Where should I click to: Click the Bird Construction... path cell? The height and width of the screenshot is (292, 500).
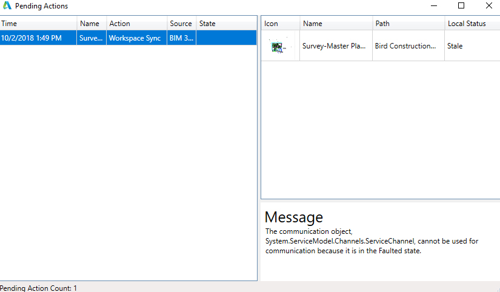408,46
